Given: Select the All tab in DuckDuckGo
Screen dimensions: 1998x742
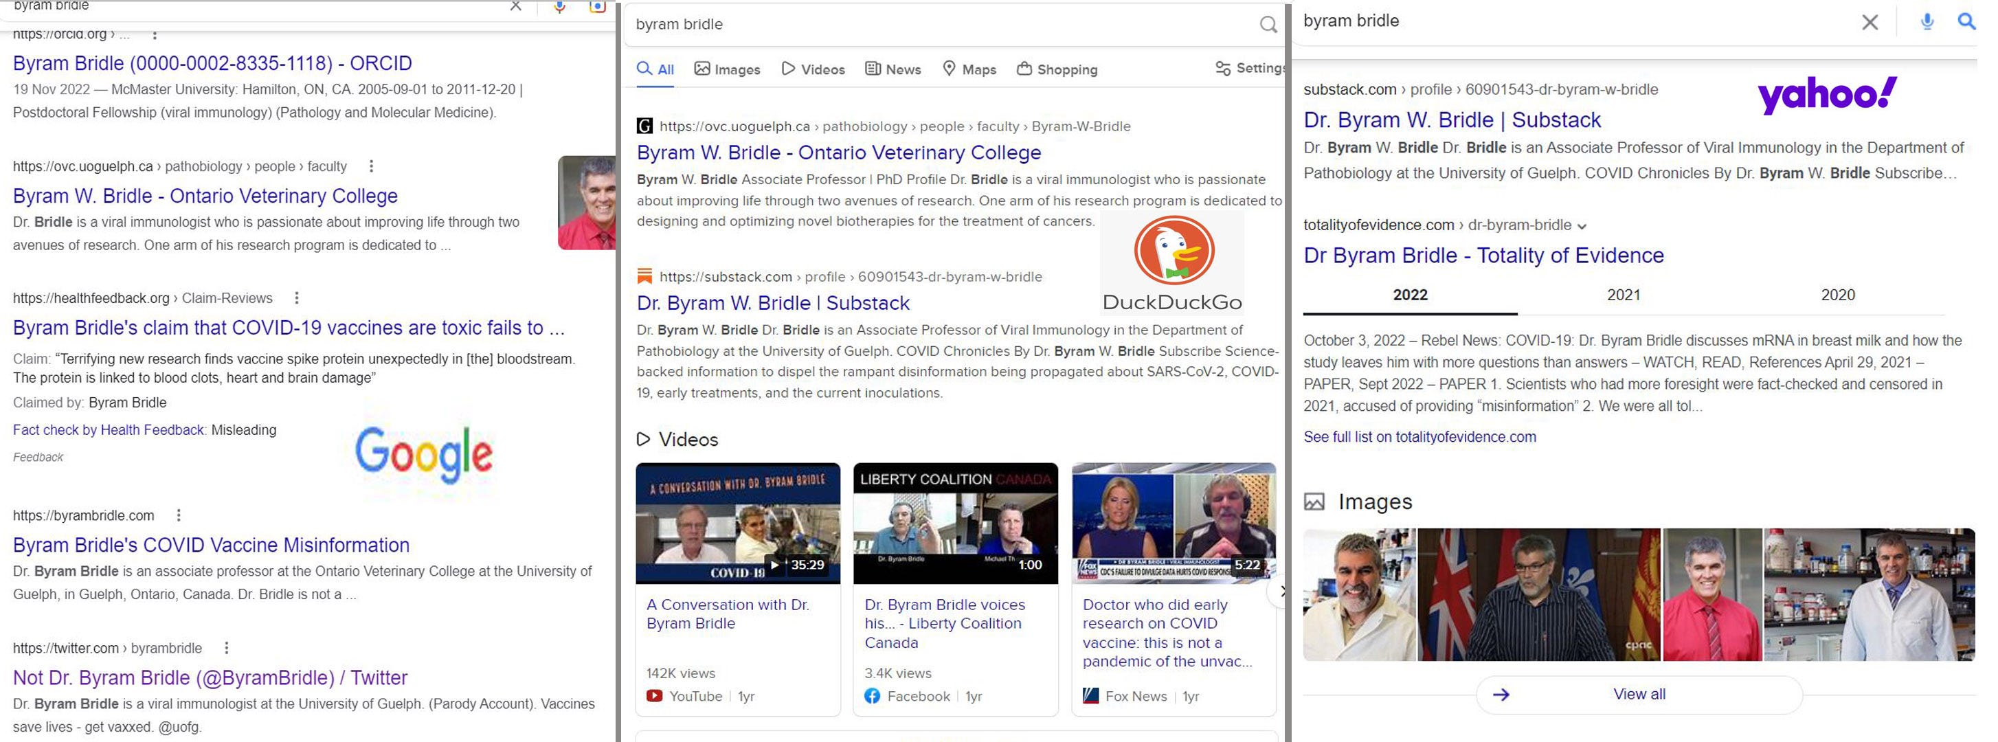Looking at the screenshot, I should (x=655, y=70).
